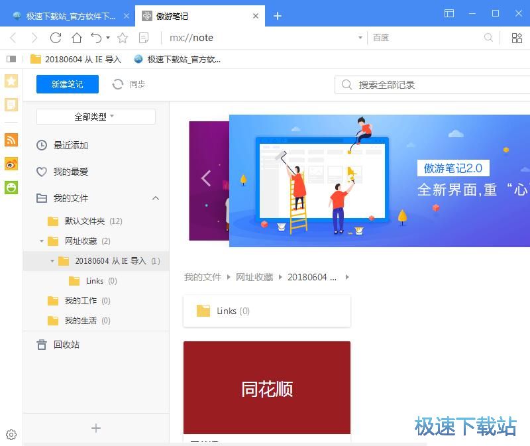This screenshot has height=446, width=530.
Task: Select the 傲游笔记 browser tab
Action: coord(199,16)
